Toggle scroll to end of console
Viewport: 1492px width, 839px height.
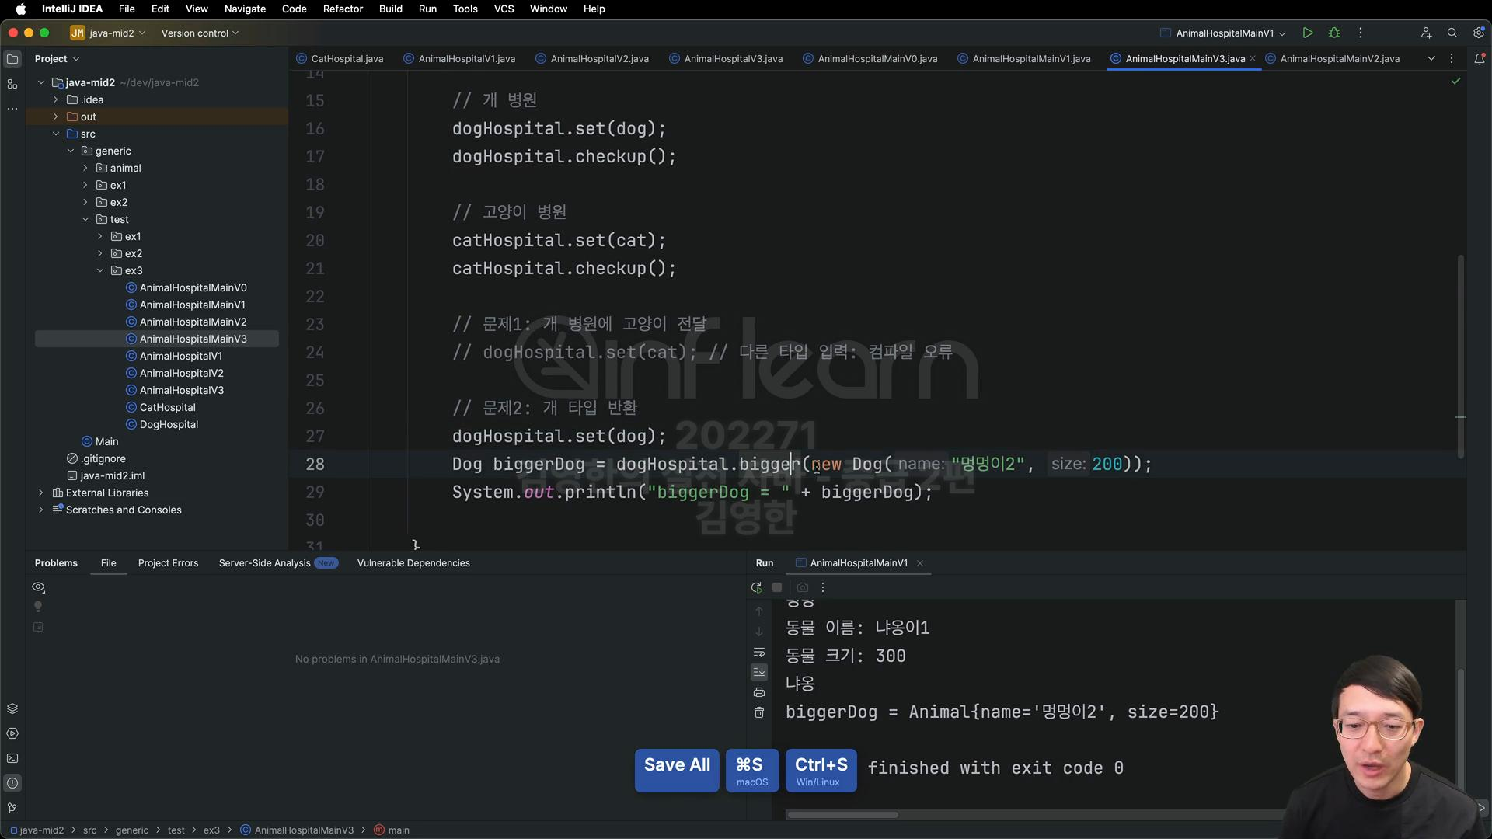point(759,672)
